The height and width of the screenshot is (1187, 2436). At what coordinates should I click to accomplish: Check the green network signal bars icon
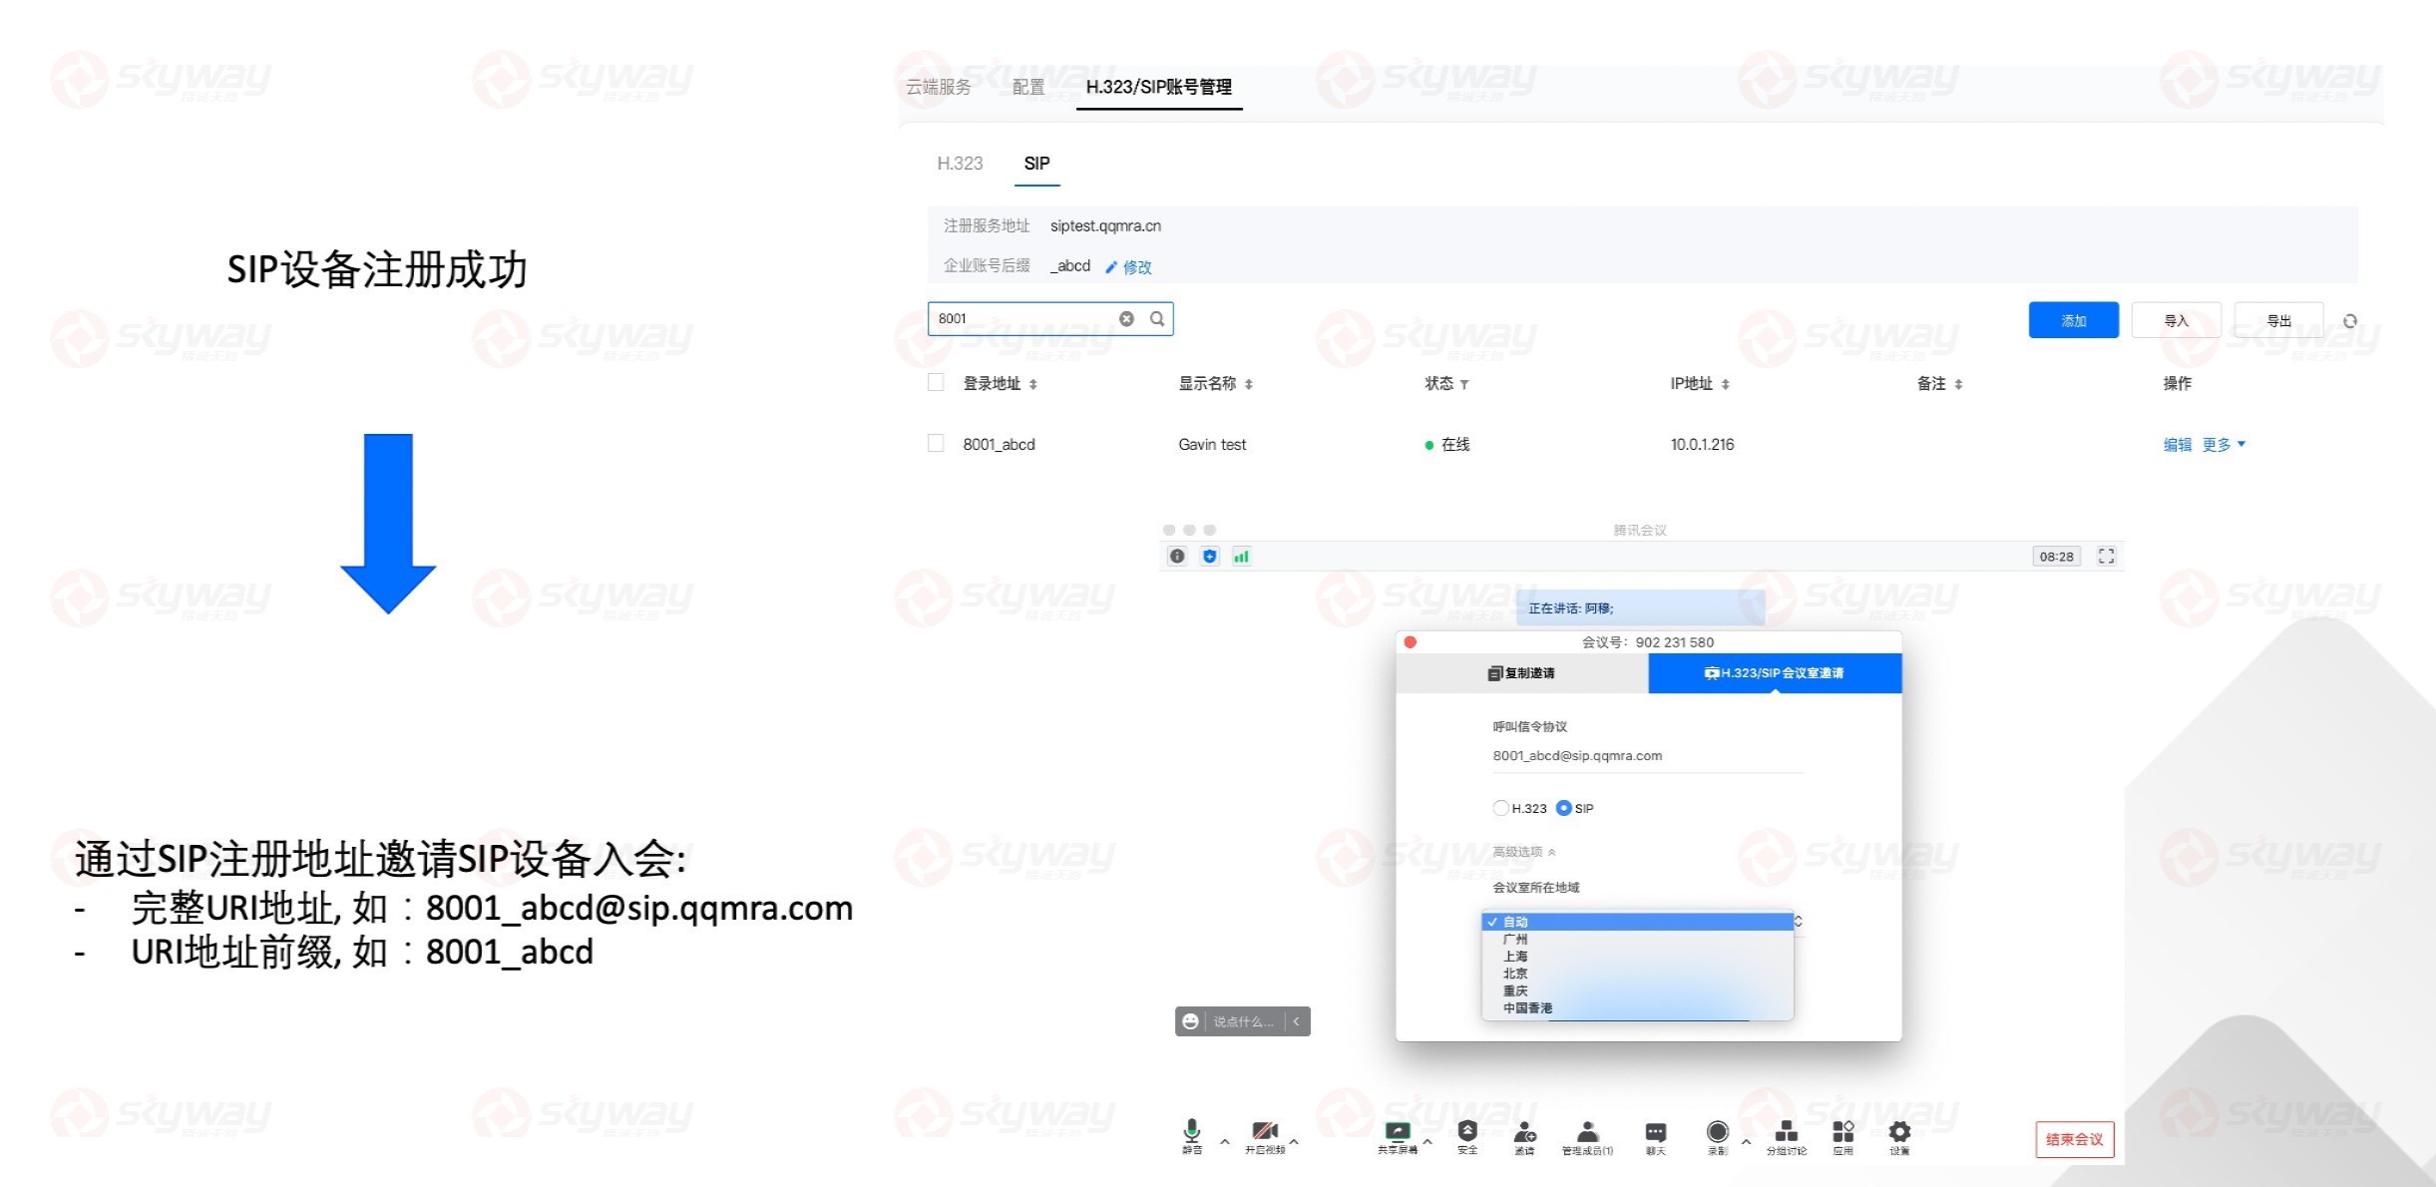[1241, 557]
